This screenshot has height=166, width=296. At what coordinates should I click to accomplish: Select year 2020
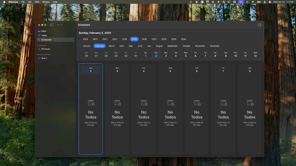85,39
